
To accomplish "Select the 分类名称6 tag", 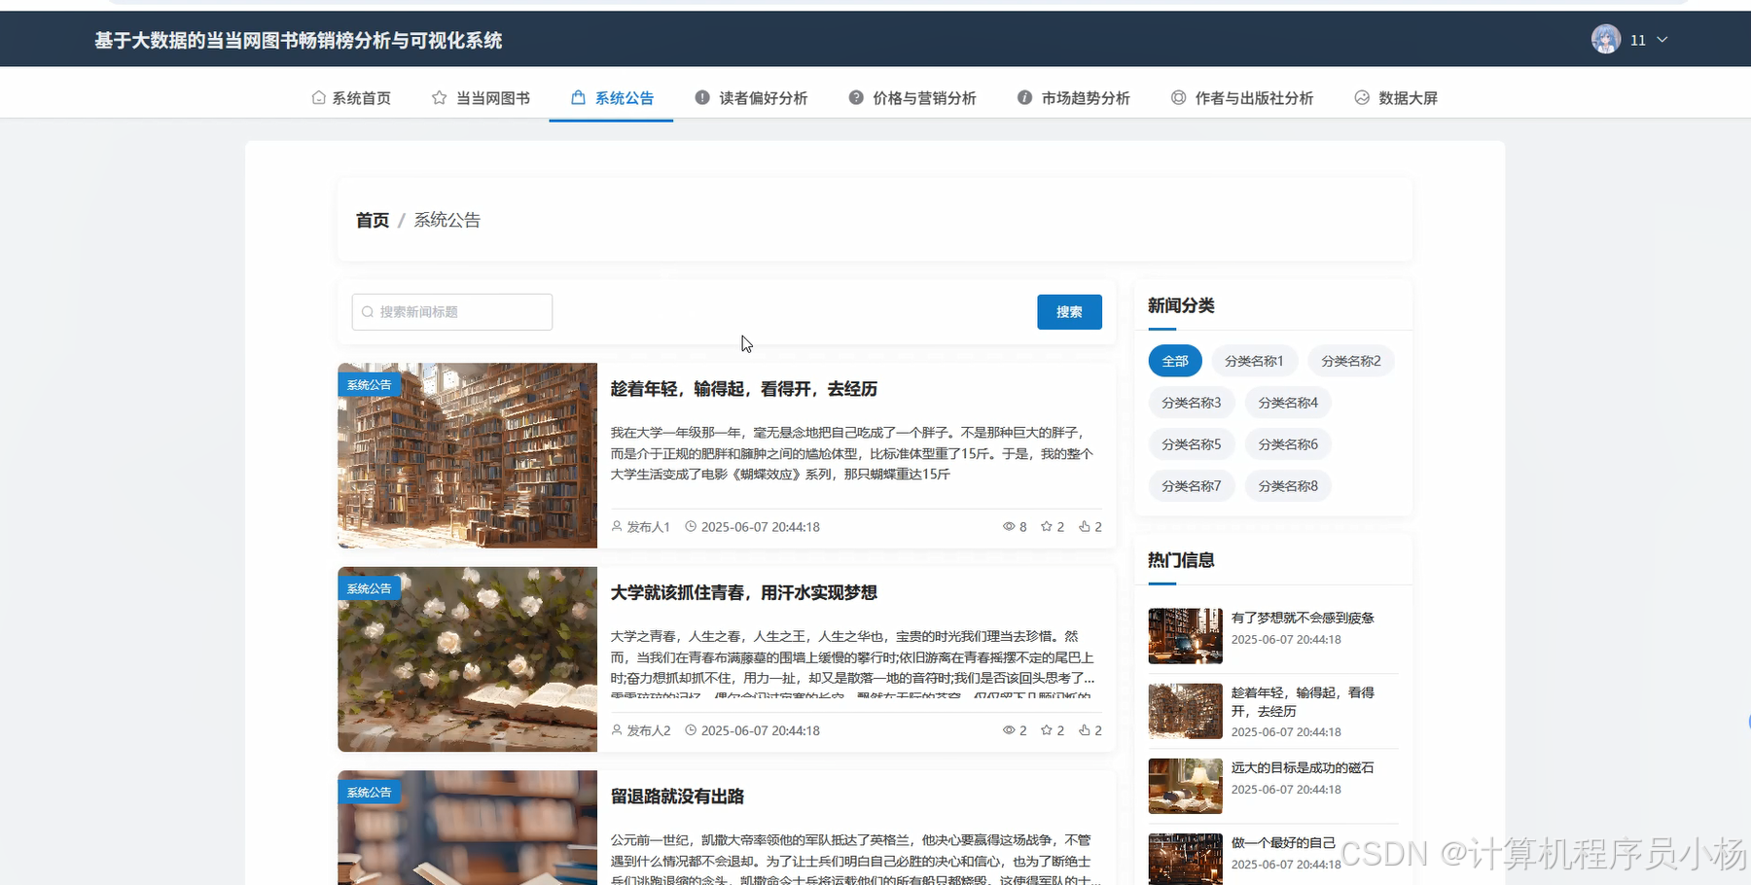I will coord(1288,444).
